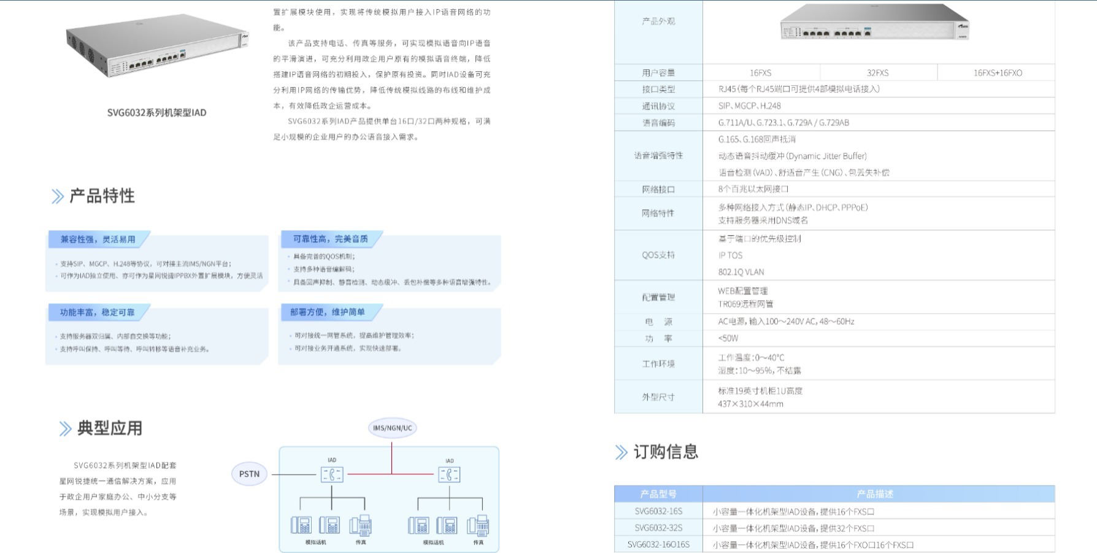Screen dimensions: 1097x553
Task: Click the 典型应用 section heading
Action: pyautogui.click(x=110, y=428)
